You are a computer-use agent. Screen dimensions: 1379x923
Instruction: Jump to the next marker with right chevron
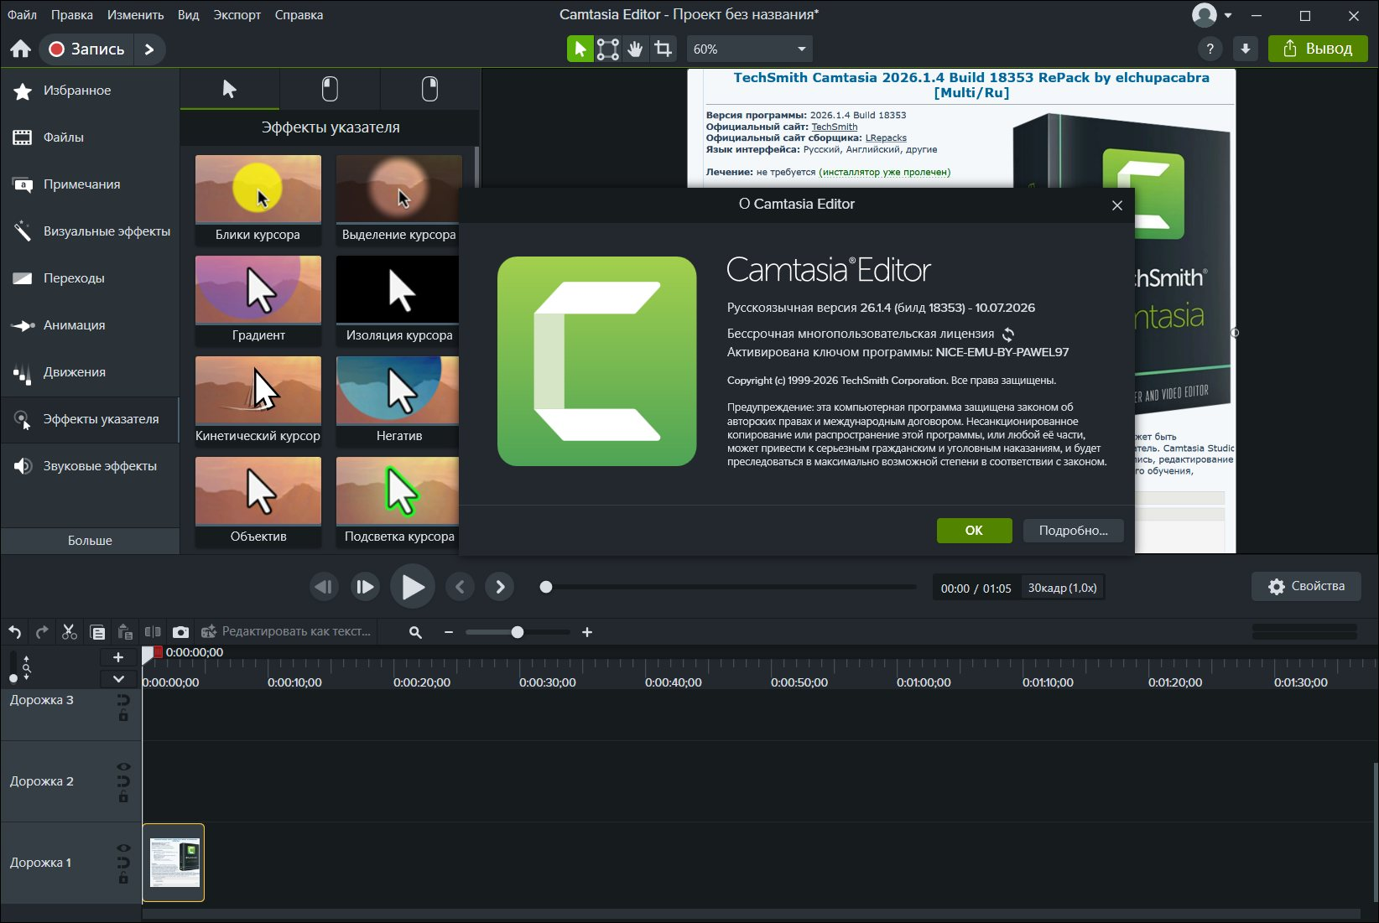coord(500,587)
